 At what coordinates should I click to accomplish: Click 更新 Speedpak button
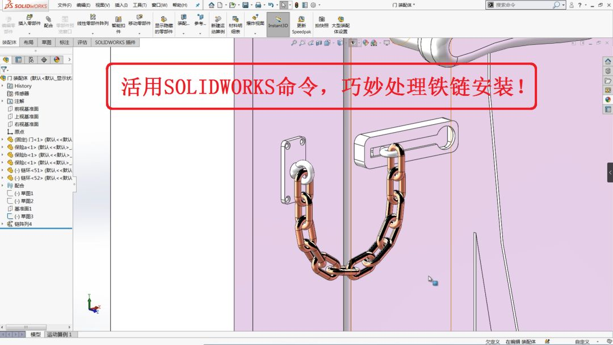301,25
